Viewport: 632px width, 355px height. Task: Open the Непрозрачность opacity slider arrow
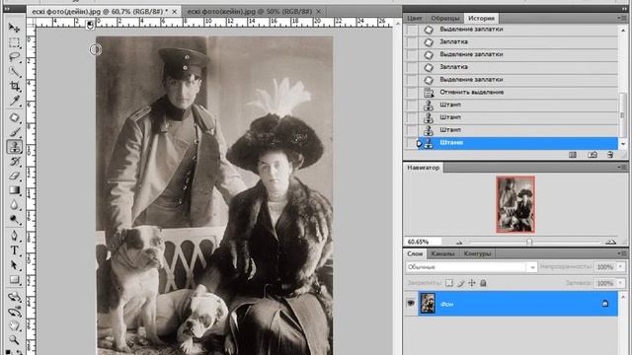point(621,267)
